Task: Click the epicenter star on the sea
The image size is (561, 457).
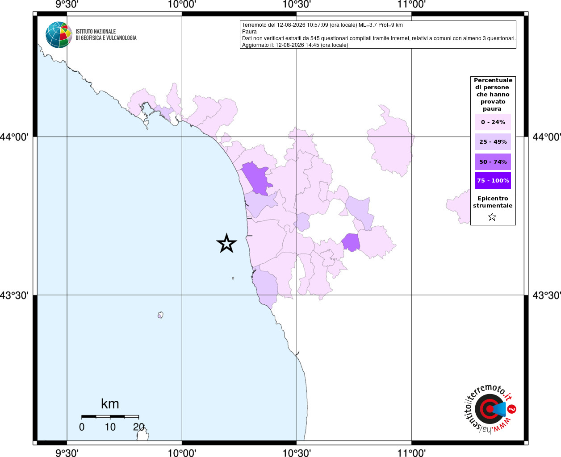Action: point(226,243)
